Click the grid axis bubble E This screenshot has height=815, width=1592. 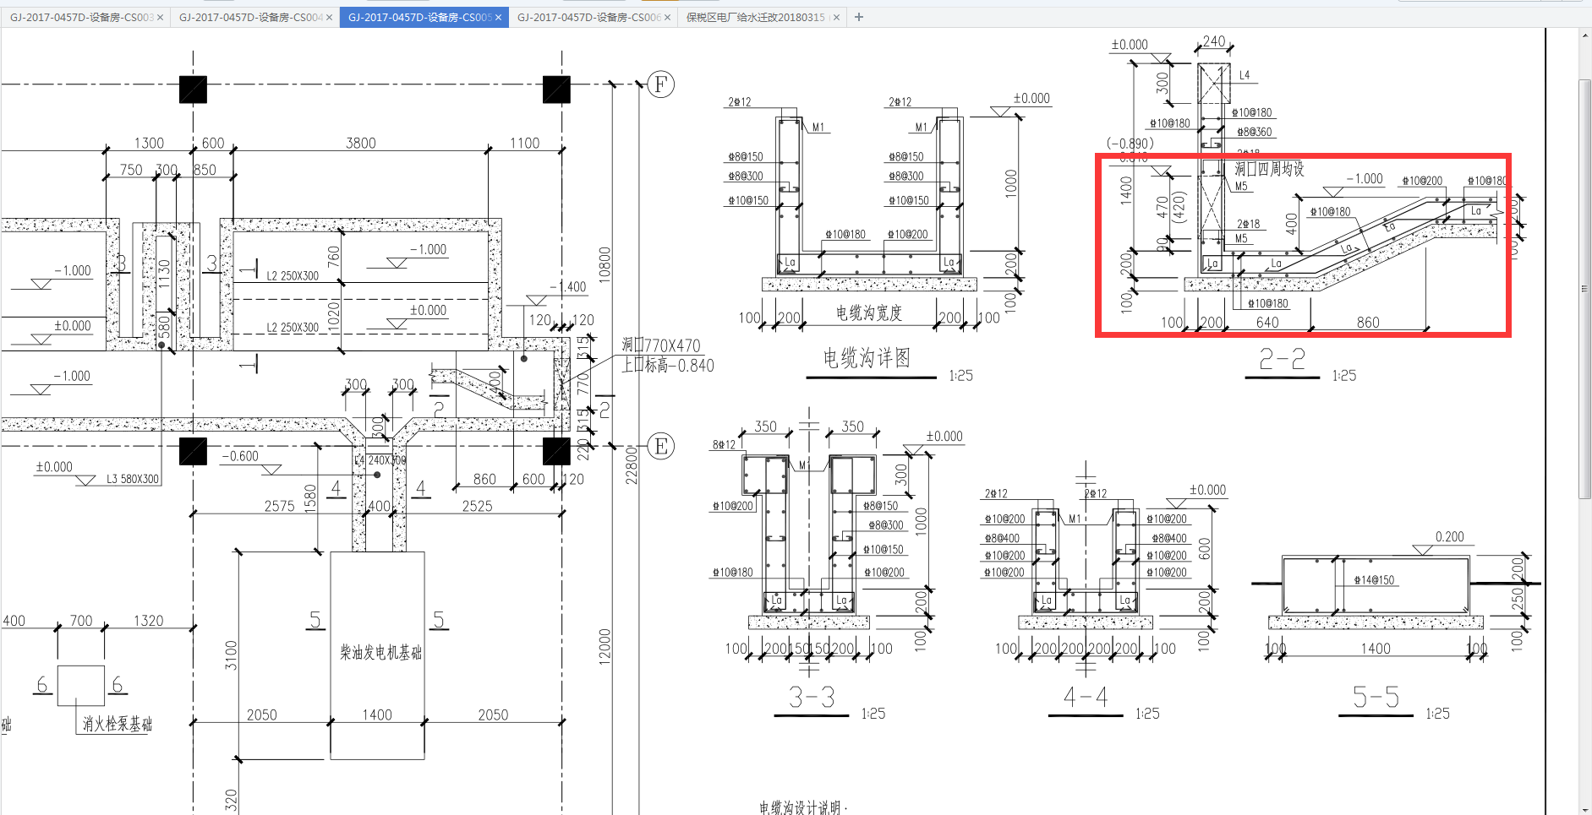661,446
